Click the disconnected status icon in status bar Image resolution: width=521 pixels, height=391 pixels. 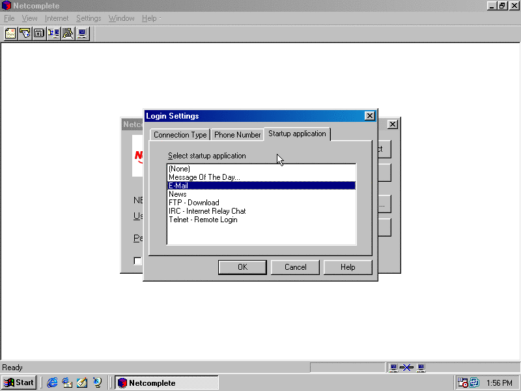[x=406, y=368]
